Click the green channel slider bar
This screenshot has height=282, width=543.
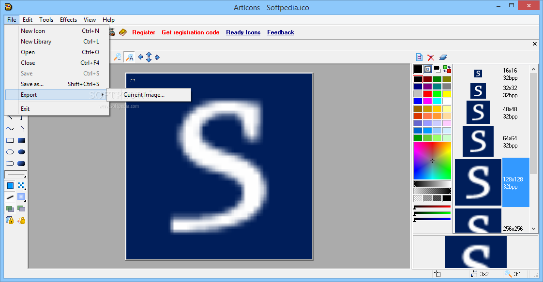click(x=432, y=213)
